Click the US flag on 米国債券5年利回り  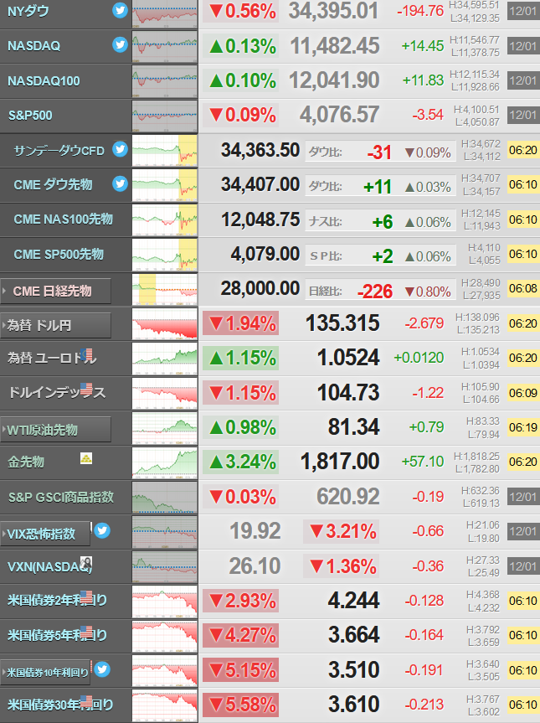[x=86, y=631]
